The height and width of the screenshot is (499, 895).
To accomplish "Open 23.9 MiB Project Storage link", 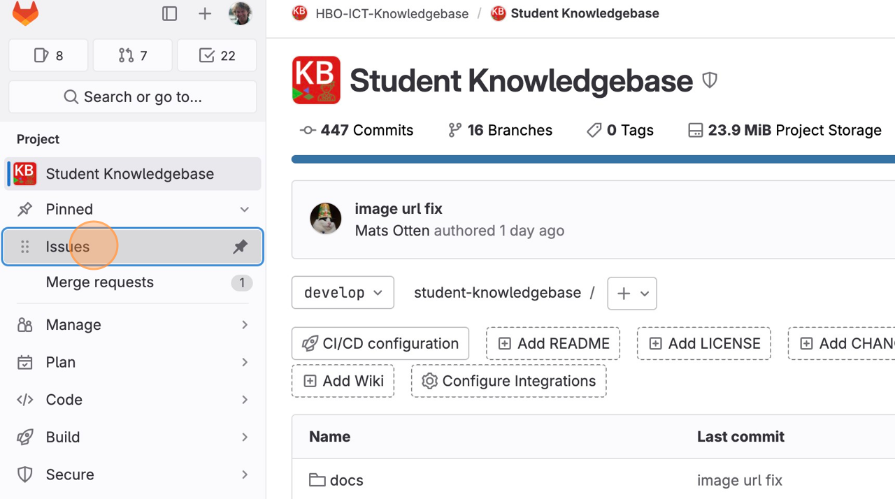I will 785,130.
